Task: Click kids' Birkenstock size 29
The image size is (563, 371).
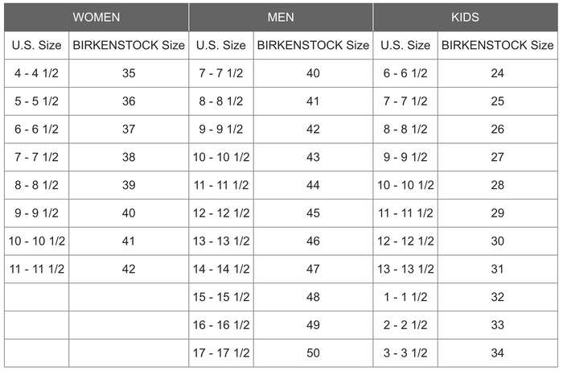Action: (498, 213)
